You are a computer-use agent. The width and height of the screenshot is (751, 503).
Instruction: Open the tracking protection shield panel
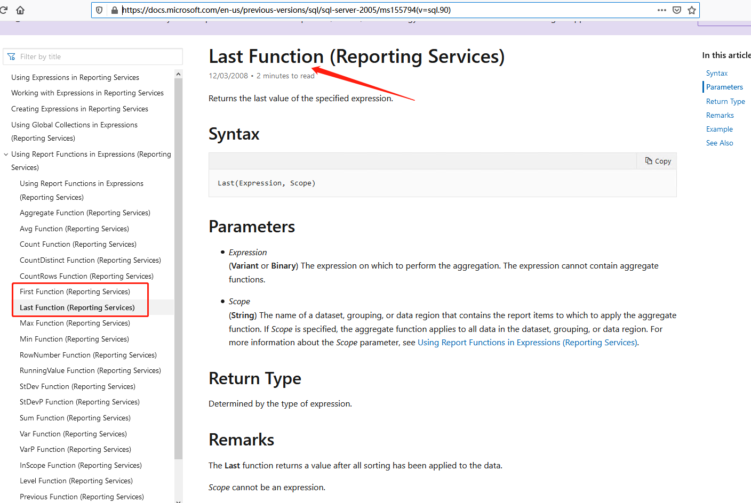point(99,10)
